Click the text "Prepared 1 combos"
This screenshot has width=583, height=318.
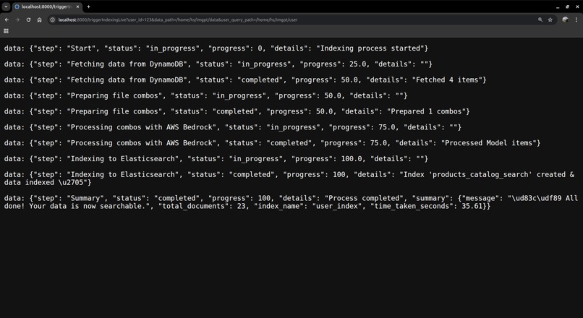click(x=426, y=111)
